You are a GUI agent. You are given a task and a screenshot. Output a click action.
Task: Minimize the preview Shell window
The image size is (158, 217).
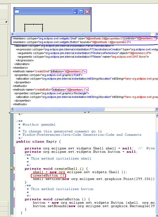coord(75,12)
